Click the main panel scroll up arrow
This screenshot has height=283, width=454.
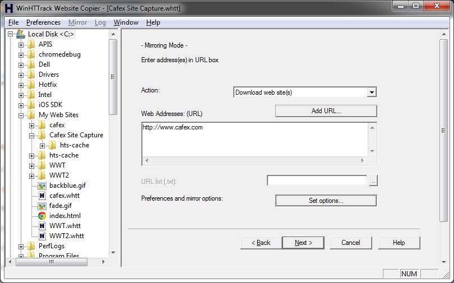click(444, 34)
